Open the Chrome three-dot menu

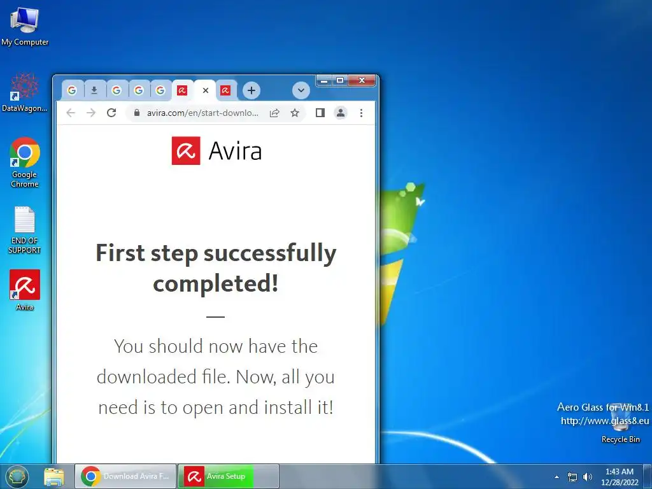(x=362, y=113)
